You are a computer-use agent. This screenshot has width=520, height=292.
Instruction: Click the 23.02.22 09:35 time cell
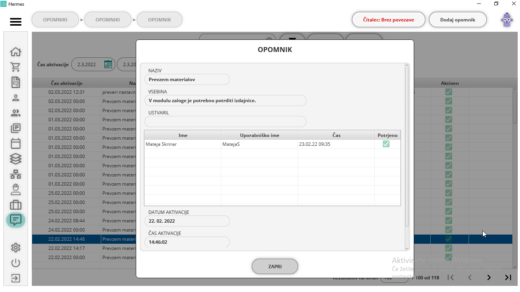(336, 144)
